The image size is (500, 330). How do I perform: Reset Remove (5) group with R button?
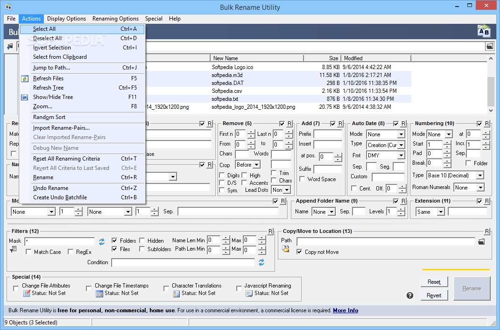(289, 124)
